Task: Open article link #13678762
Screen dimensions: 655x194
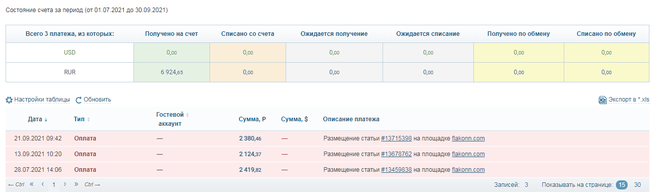Action: [396, 154]
